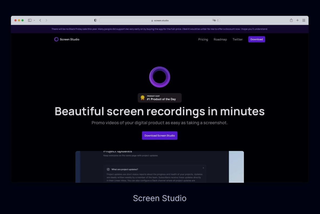Click the 'Promo videos of your digital product' subtitle
Viewport: 320px width, 214px height.
(x=160, y=123)
